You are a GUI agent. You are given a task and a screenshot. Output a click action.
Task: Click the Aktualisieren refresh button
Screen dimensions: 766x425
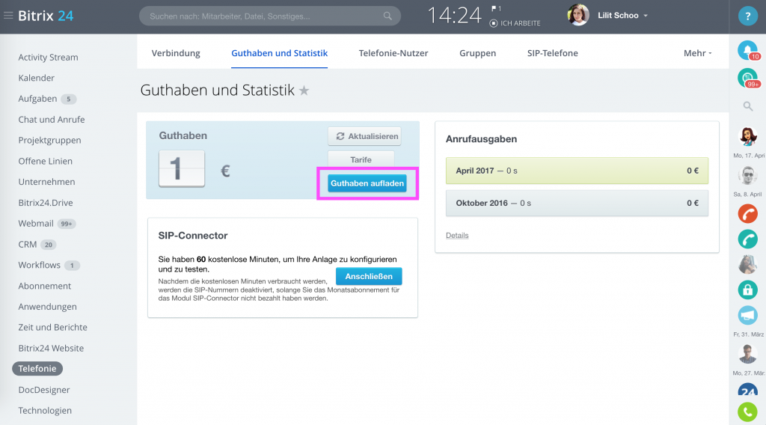[364, 136]
